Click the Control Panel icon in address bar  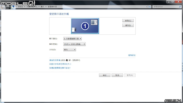(13, 7)
